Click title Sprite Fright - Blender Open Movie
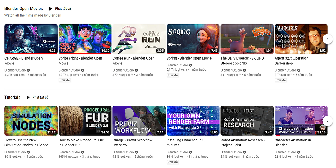Screen dimensions: 336x168 80,61
